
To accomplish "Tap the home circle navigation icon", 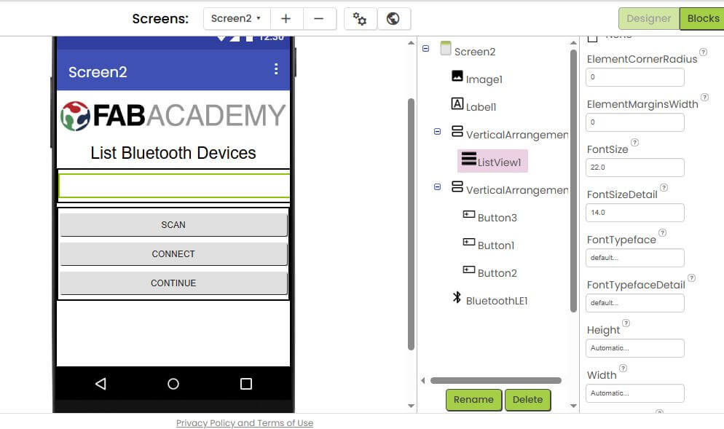I will 173,384.
